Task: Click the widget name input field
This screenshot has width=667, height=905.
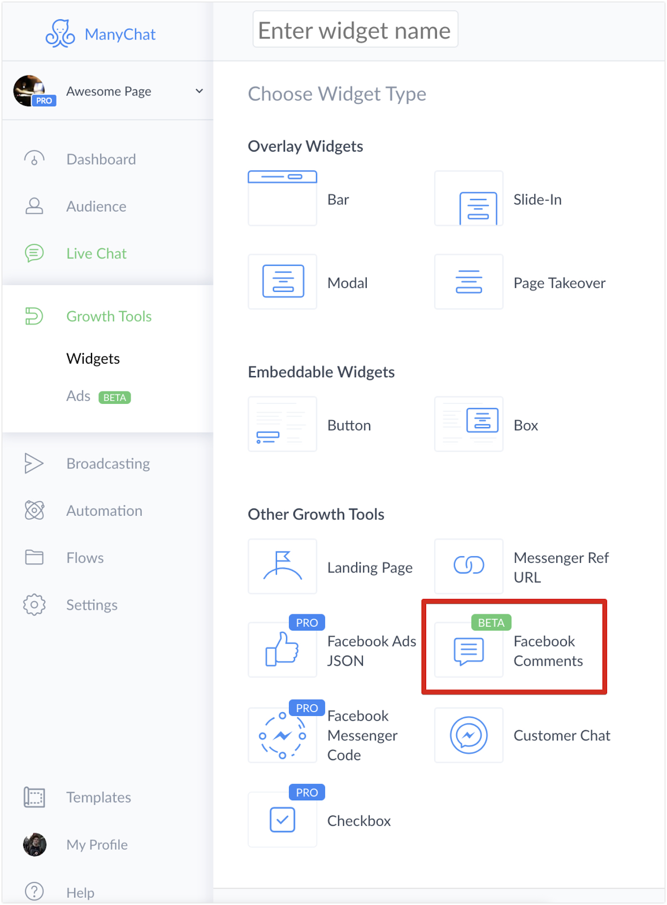Action: [355, 29]
